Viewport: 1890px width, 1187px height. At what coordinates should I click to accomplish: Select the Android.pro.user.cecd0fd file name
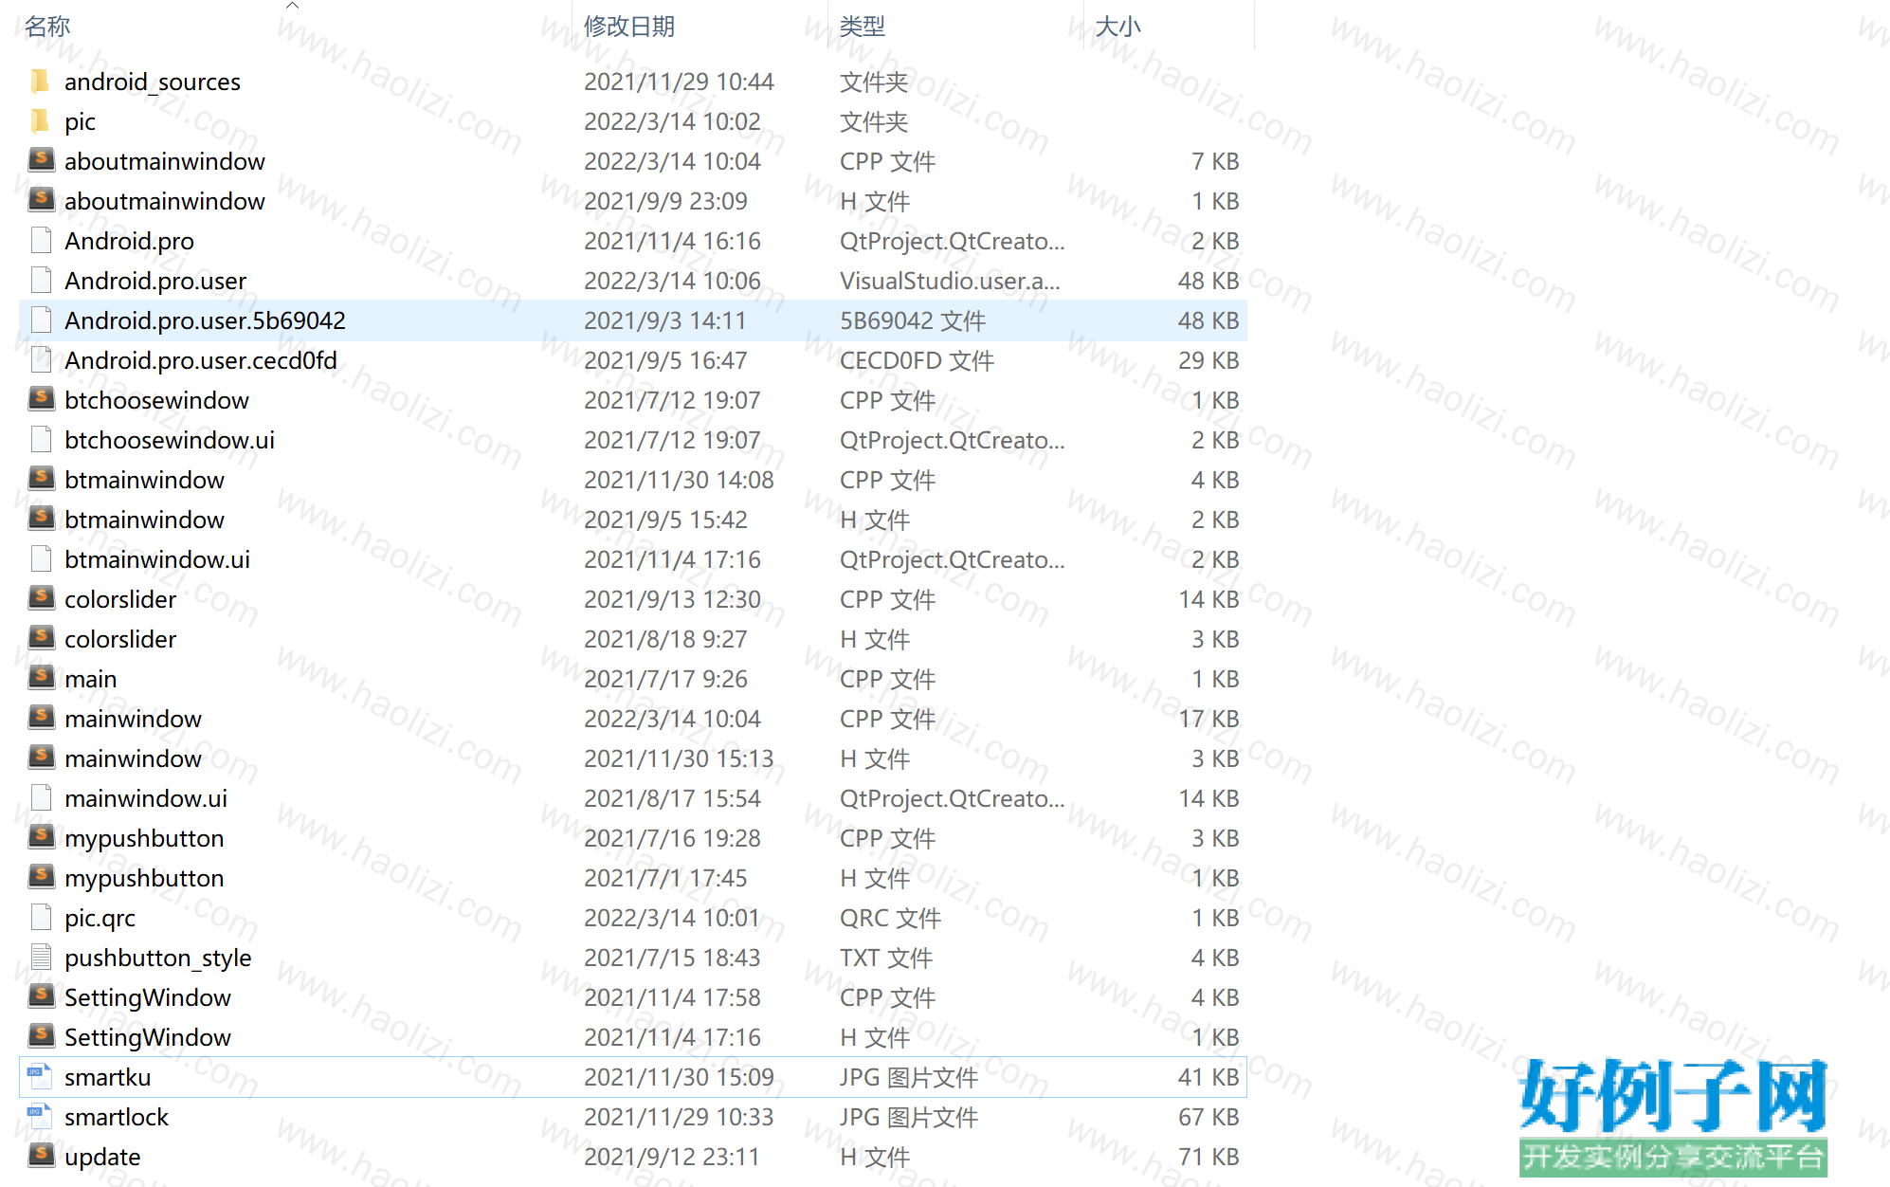(x=201, y=360)
